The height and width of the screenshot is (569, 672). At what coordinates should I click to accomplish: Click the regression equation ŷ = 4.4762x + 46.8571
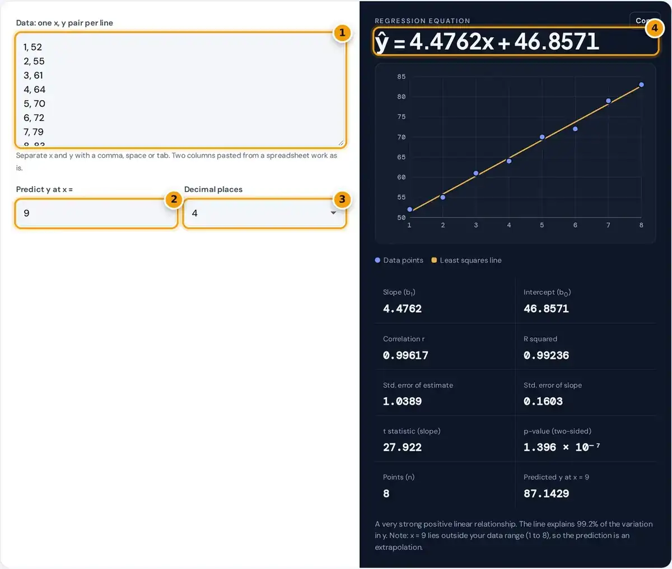point(487,42)
